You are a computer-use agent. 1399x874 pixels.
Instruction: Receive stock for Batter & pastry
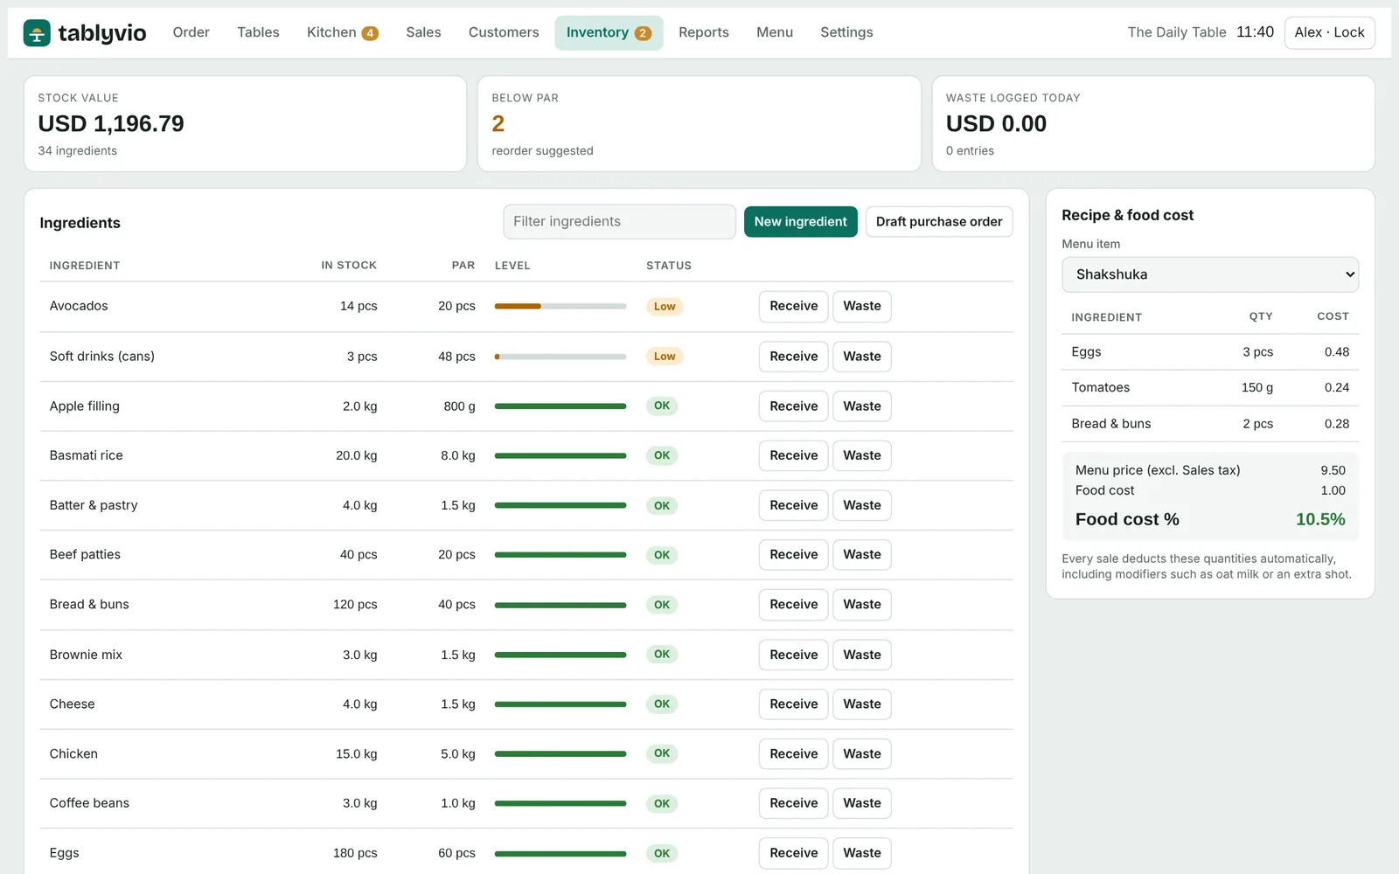793,505
